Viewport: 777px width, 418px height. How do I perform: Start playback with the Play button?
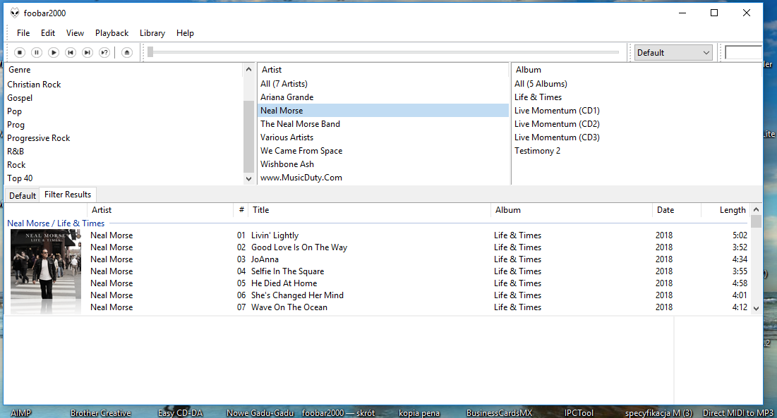coord(54,52)
